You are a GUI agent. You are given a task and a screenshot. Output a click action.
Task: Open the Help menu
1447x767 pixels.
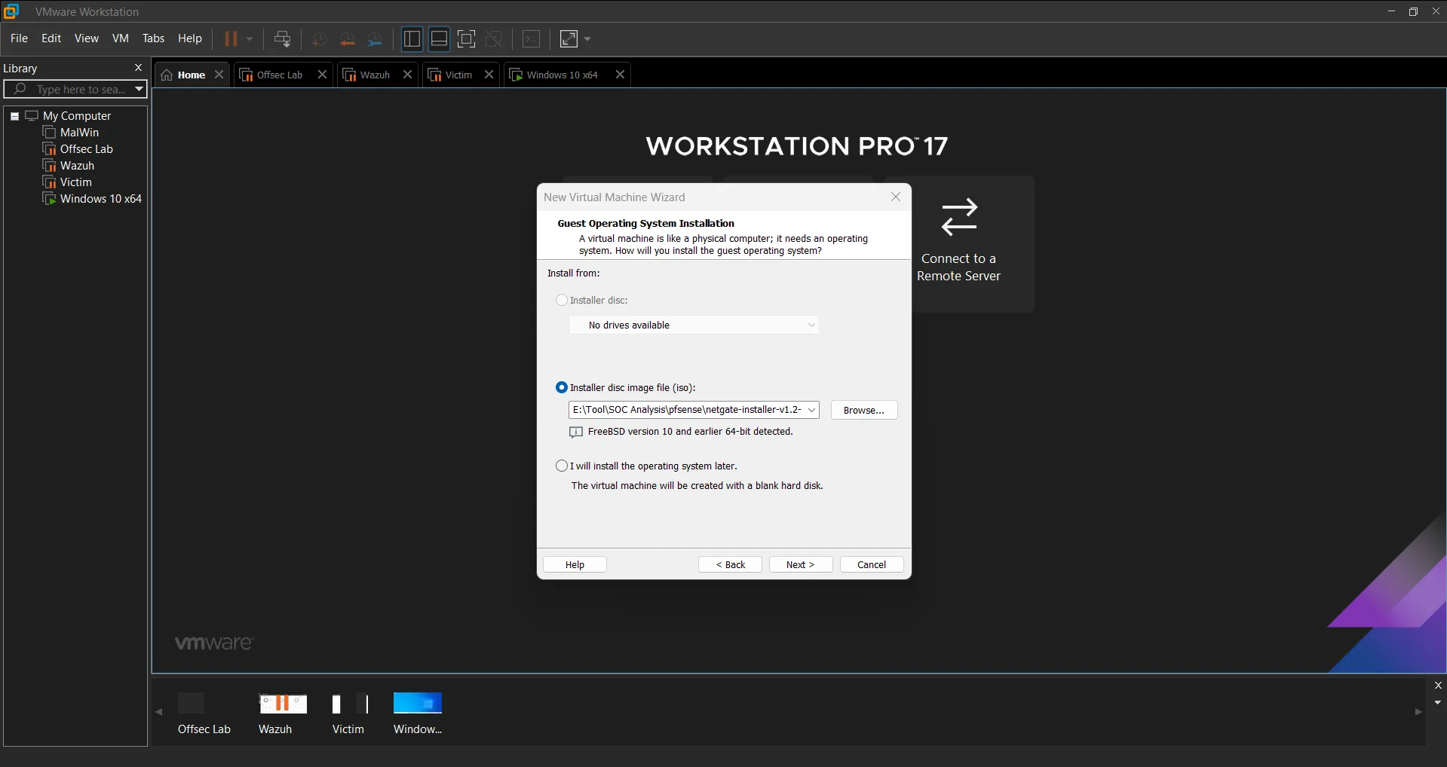pyautogui.click(x=190, y=38)
